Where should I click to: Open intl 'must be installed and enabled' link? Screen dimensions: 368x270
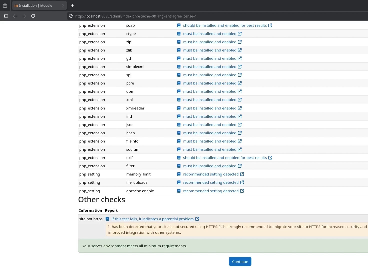pyautogui.click(x=210, y=116)
